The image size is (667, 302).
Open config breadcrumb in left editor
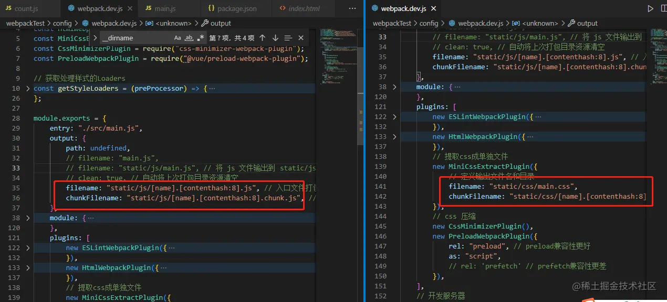pos(62,23)
